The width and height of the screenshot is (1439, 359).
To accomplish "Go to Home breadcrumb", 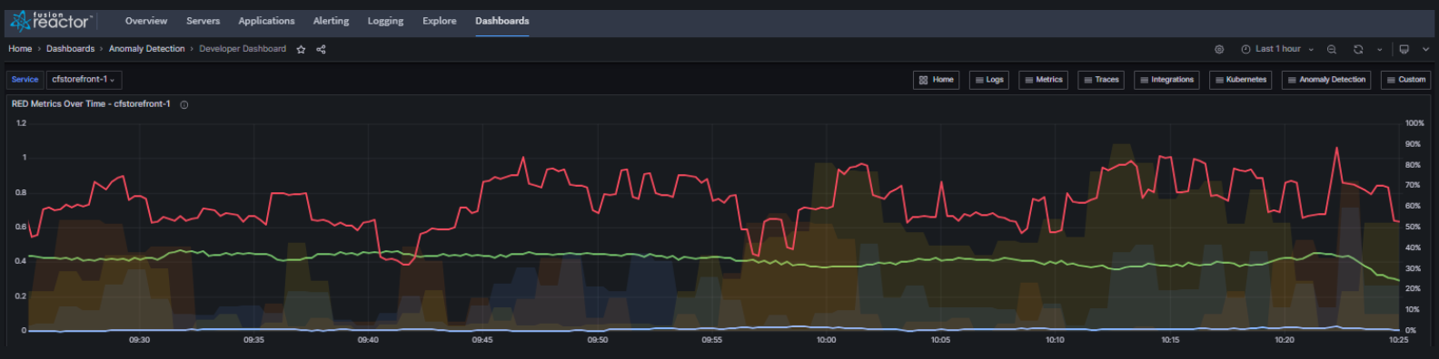I will tap(20, 49).
